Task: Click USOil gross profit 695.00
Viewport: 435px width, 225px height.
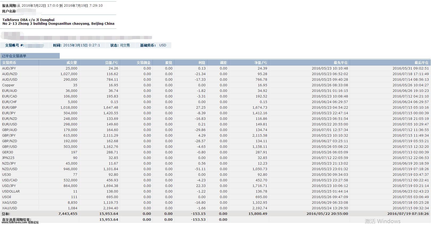Action: pyautogui.click(x=112, y=197)
